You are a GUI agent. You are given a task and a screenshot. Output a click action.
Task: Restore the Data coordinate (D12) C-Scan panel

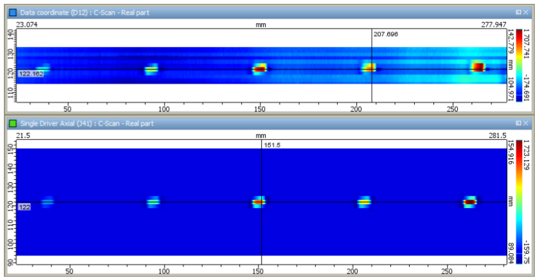(518, 12)
